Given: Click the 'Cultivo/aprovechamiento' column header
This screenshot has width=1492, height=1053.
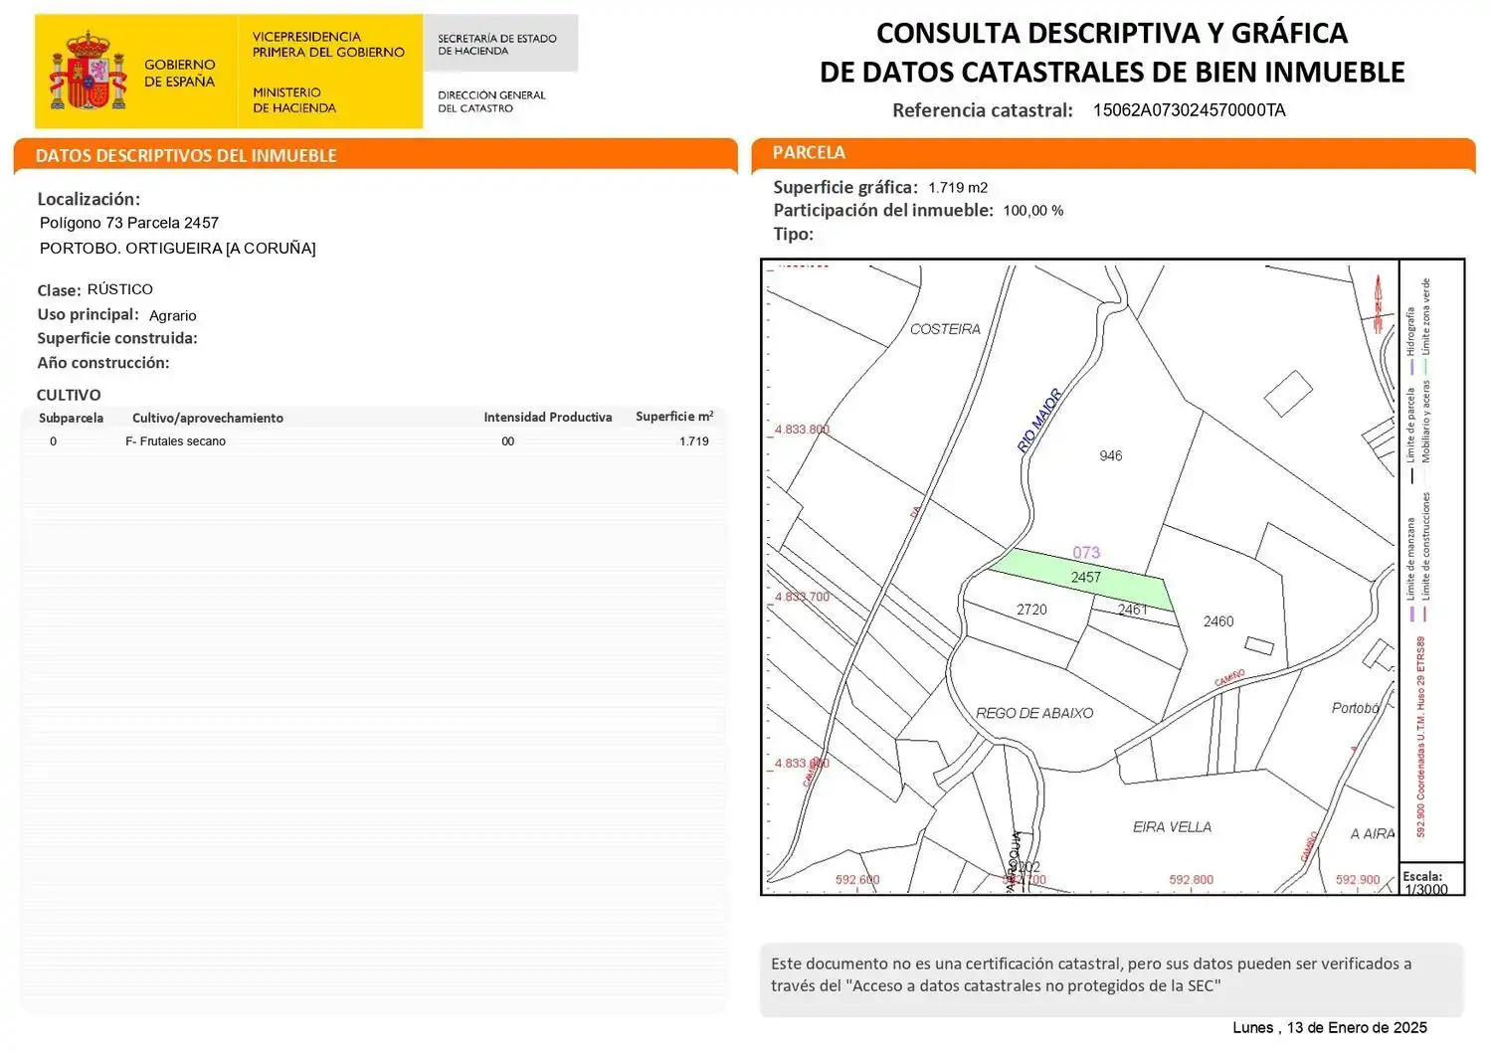Looking at the screenshot, I should (x=208, y=418).
